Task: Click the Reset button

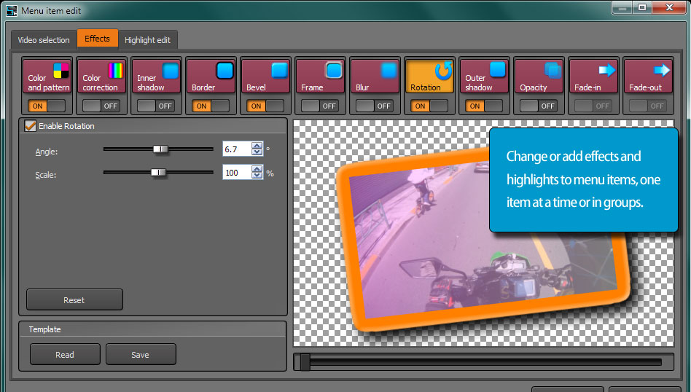Action: [x=74, y=299]
